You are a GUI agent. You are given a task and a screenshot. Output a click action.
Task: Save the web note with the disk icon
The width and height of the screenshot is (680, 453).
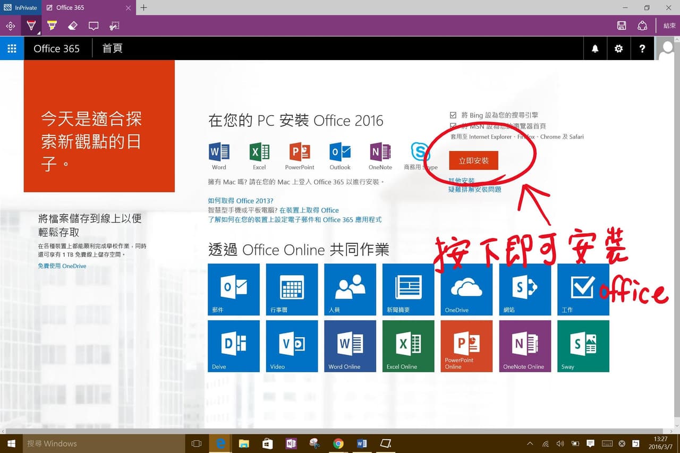point(622,25)
